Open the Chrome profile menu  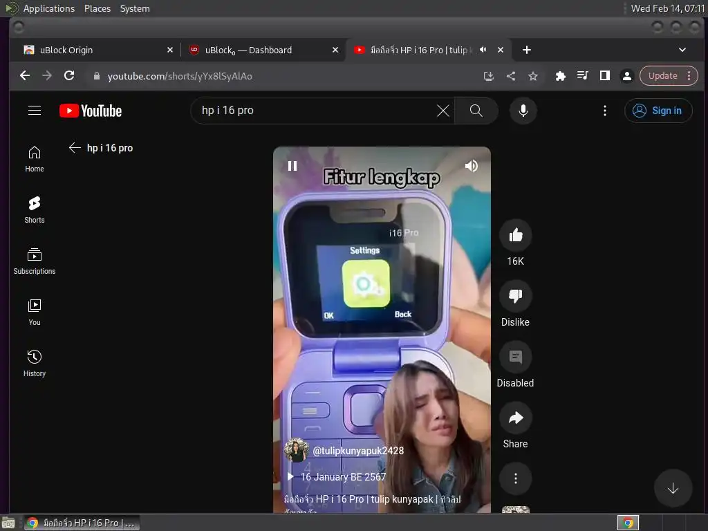point(626,76)
